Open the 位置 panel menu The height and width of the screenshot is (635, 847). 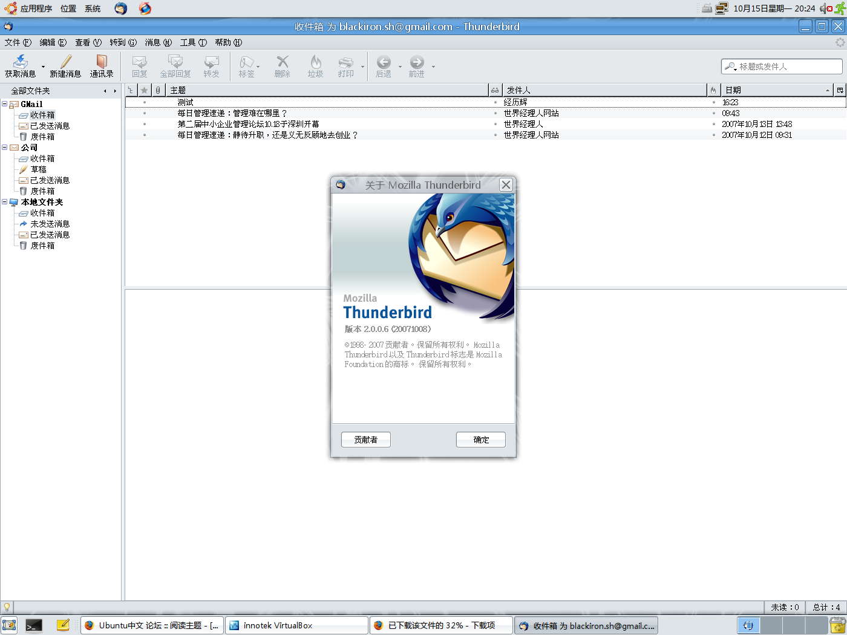pyautogui.click(x=68, y=8)
